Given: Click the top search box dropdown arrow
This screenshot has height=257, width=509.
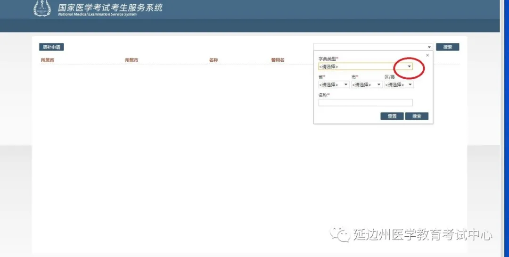Looking at the screenshot, I should click(x=429, y=47).
